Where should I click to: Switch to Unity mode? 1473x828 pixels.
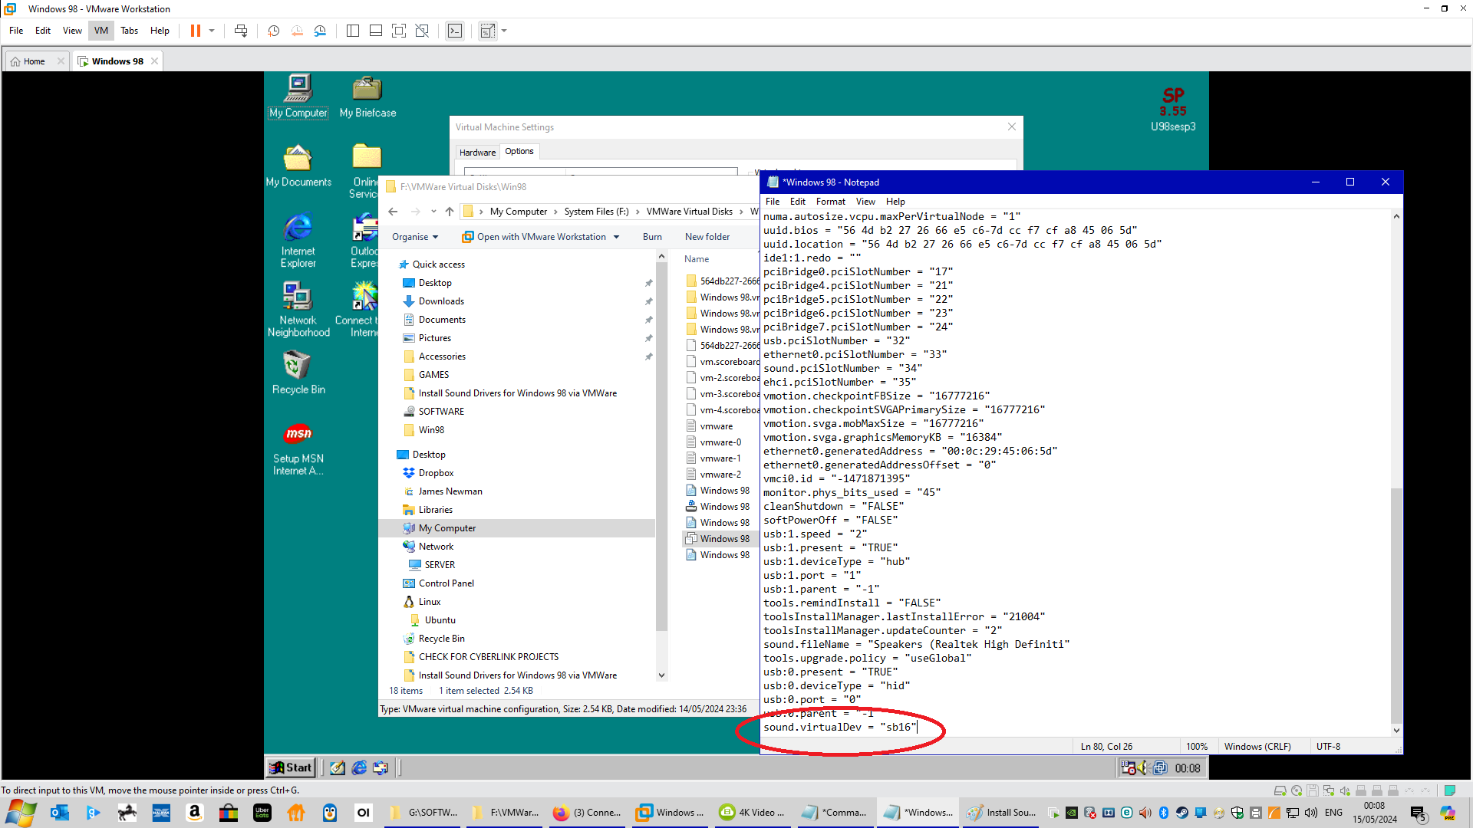click(422, 31)
